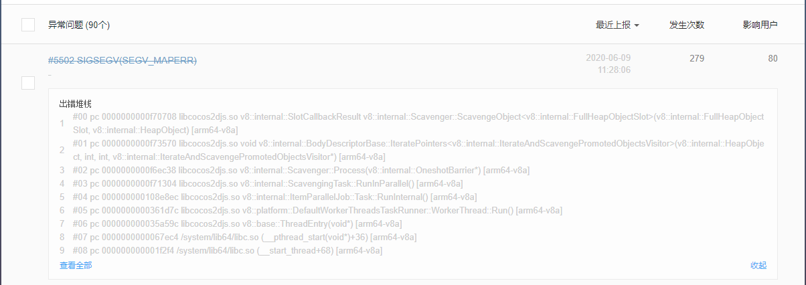806x285 pixels.
Task: Collapse the stack trace with 收起
Action: coord(758,266)
